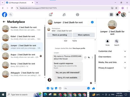130x97 pixels.
Task: Open the Windows notification center
Action: (x=126, y=95)
